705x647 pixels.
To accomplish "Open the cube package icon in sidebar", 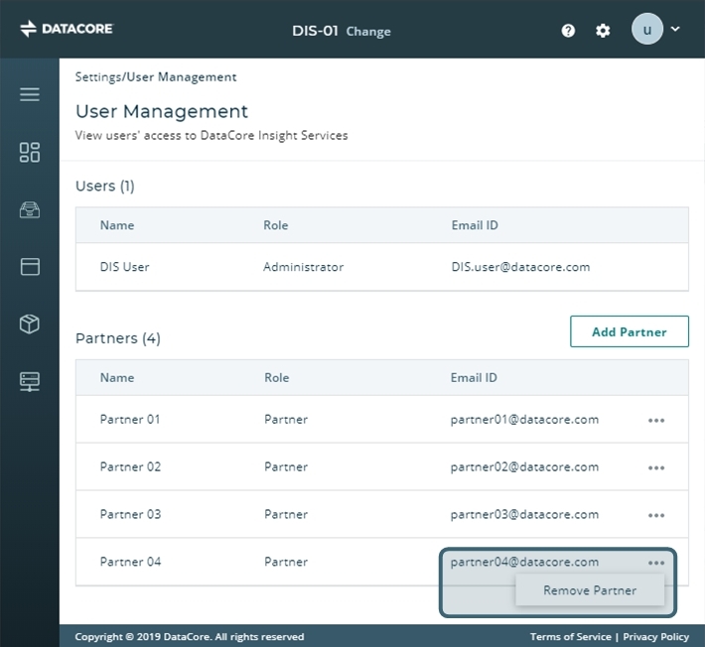I will pos(30,323).
